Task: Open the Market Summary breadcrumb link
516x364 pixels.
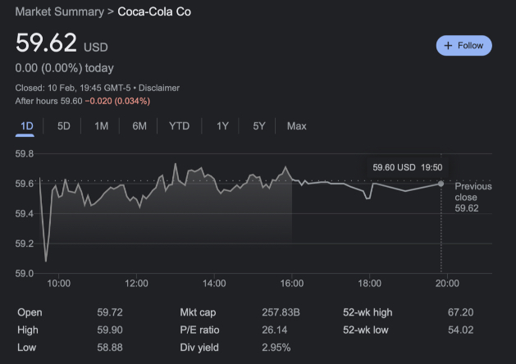Action: 60,11
